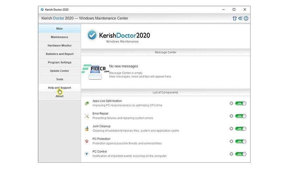
Task: Open the Maintenance section
Action: [60, 37]
